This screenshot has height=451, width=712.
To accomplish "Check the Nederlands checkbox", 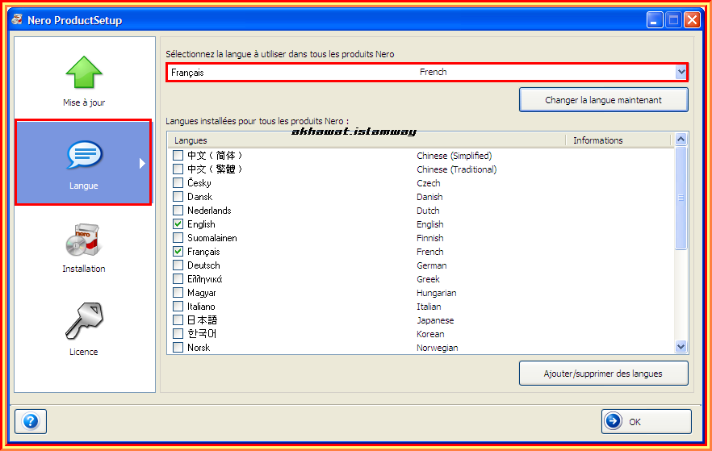I will [178, 210].
